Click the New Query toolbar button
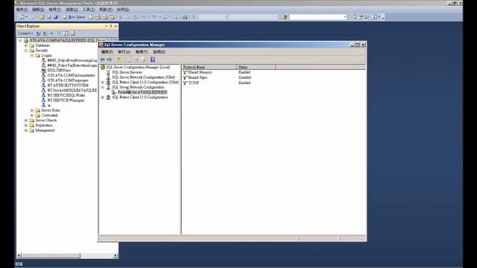 pos(74,17)
